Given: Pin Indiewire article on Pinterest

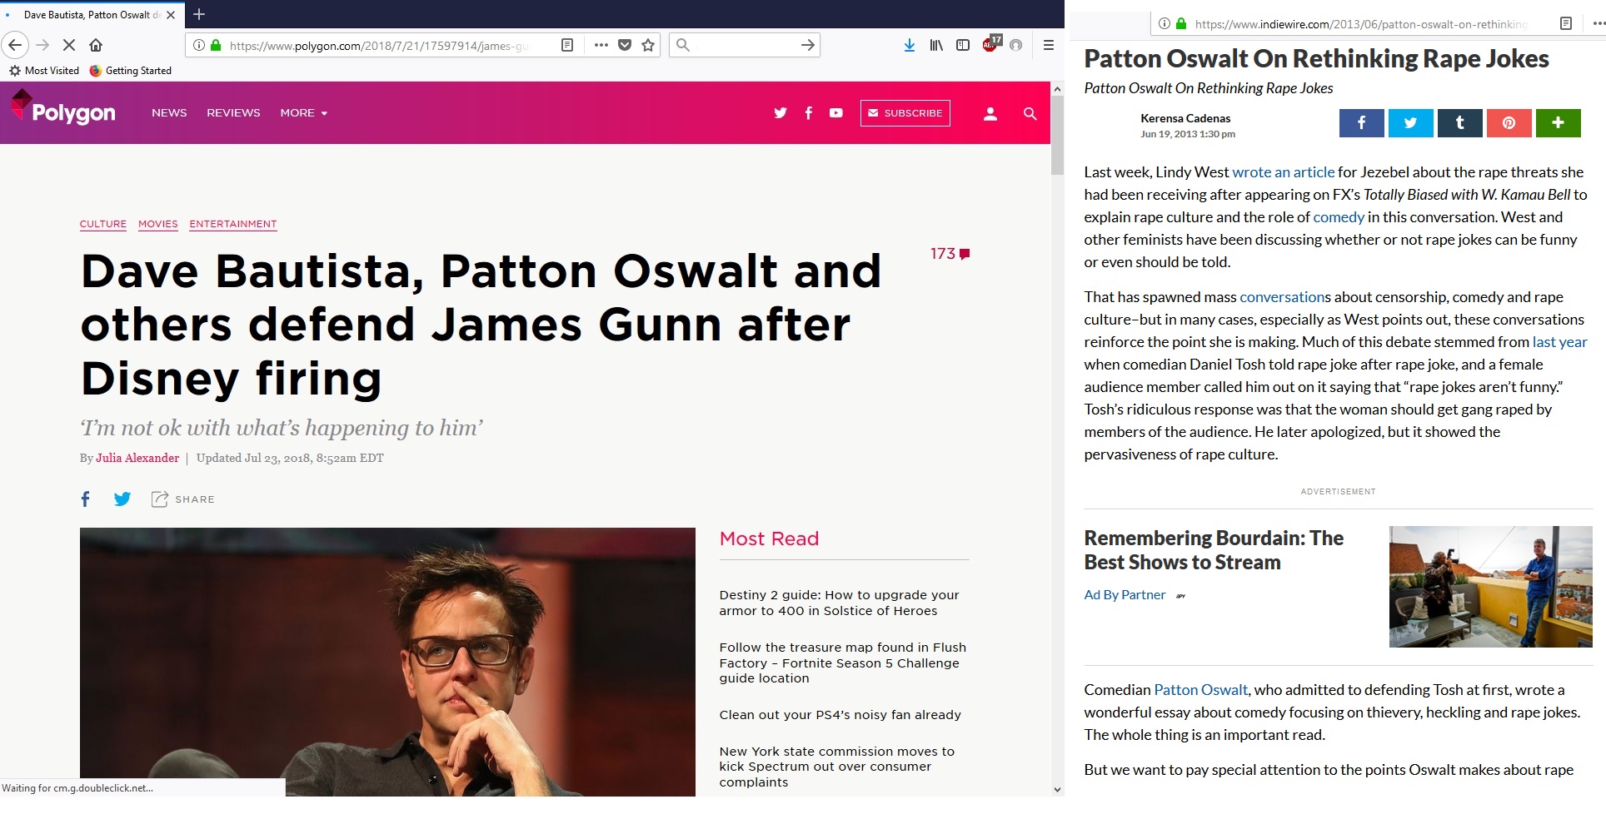Looking at the screenshot, I should tap(1509, 123).
